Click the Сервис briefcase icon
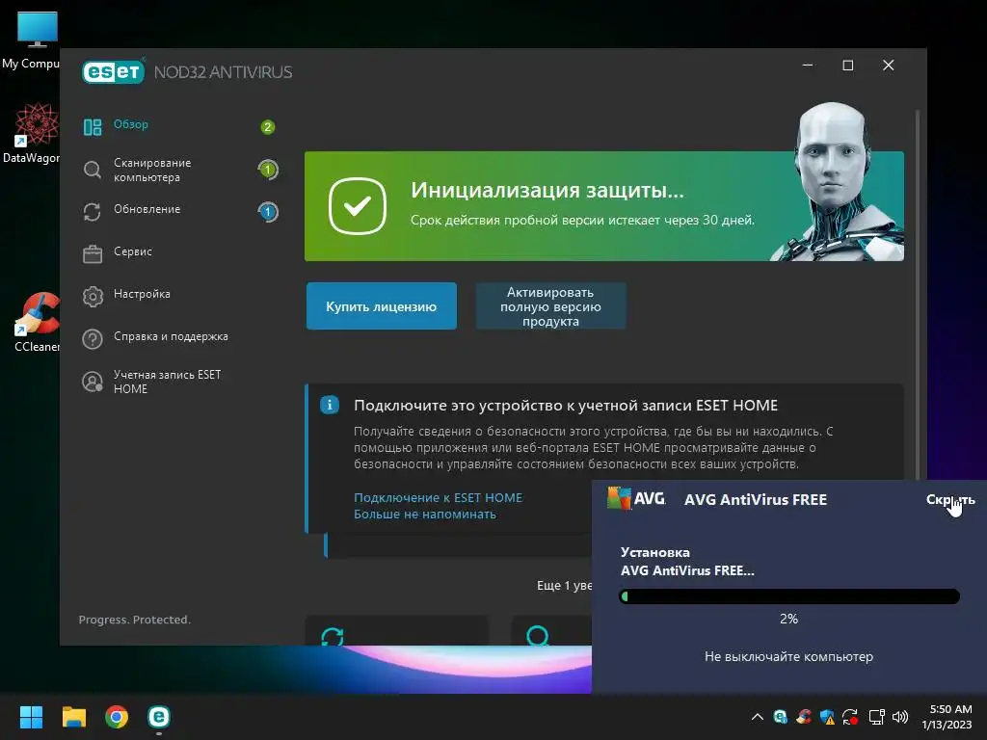Viewport: 987px width, 740px height. point(93,254)
